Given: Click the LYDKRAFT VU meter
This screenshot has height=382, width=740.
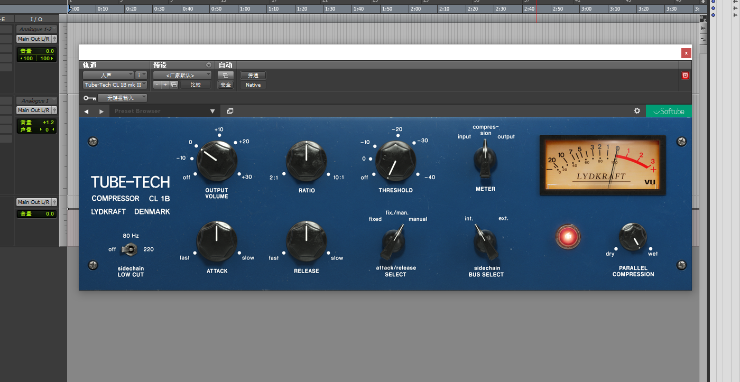Looking at the screenshot, I should pyautogui.click(x=602, y=165).
